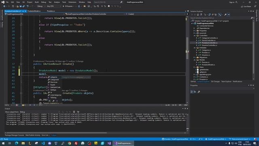Click Sign in link
Viewport: 259px width, 146px height.
pyautogui.click(x=232, y=2)
